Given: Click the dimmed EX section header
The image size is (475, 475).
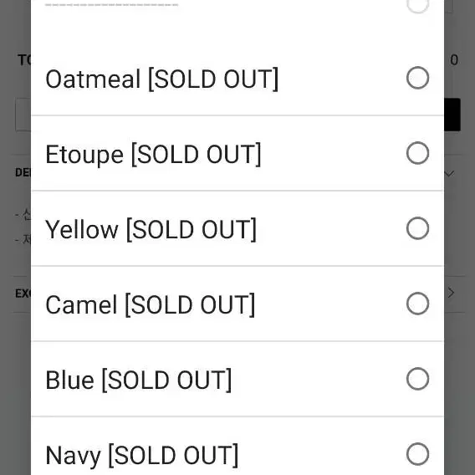Looking at the screenshot, I should [x=23, y=294].
